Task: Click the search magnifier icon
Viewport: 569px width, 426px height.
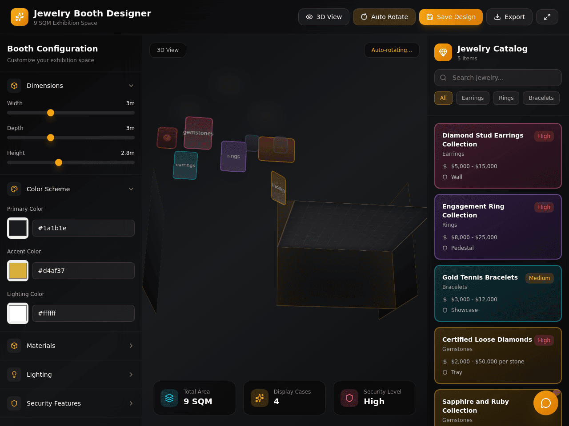Action: 443,78
